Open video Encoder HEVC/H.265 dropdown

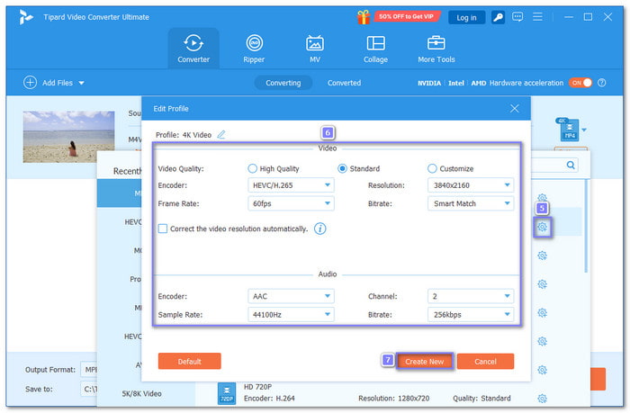pos(291,185)
